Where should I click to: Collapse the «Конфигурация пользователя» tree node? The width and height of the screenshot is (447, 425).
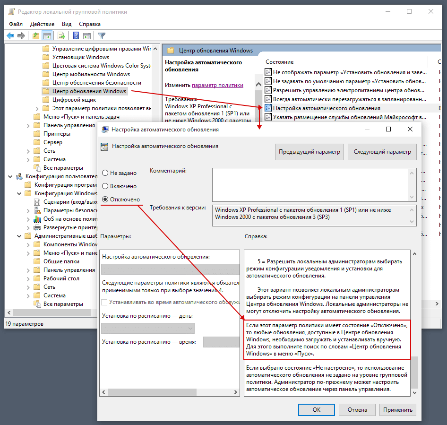[x=10, y=176]
